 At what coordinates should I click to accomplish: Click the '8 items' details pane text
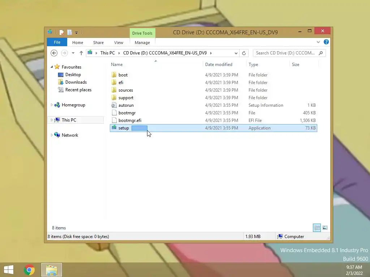click(x=59, y=228)
